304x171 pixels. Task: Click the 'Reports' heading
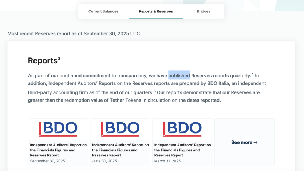point(43,61)
